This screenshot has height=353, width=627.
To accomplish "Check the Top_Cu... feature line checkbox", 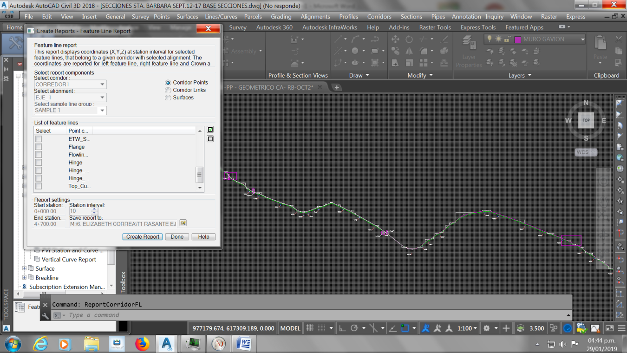I will pos(39,186).
